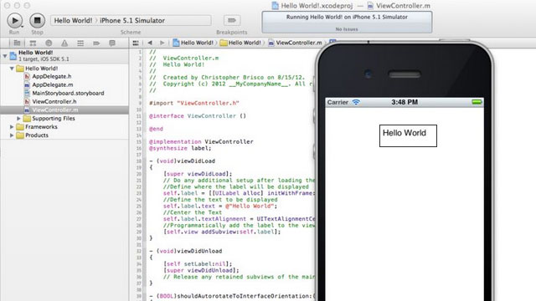
Task: Select the Supporting Files folder label
Action: point(54,119)
